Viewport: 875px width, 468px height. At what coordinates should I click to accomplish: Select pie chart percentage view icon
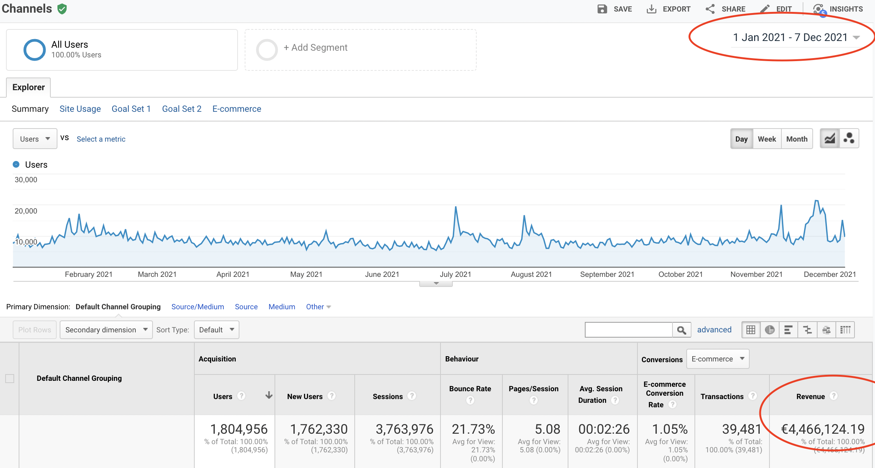click(769, 330)
